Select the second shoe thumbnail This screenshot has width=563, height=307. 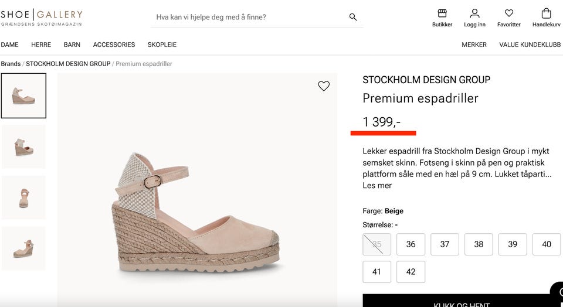click(x=23, y=146)
